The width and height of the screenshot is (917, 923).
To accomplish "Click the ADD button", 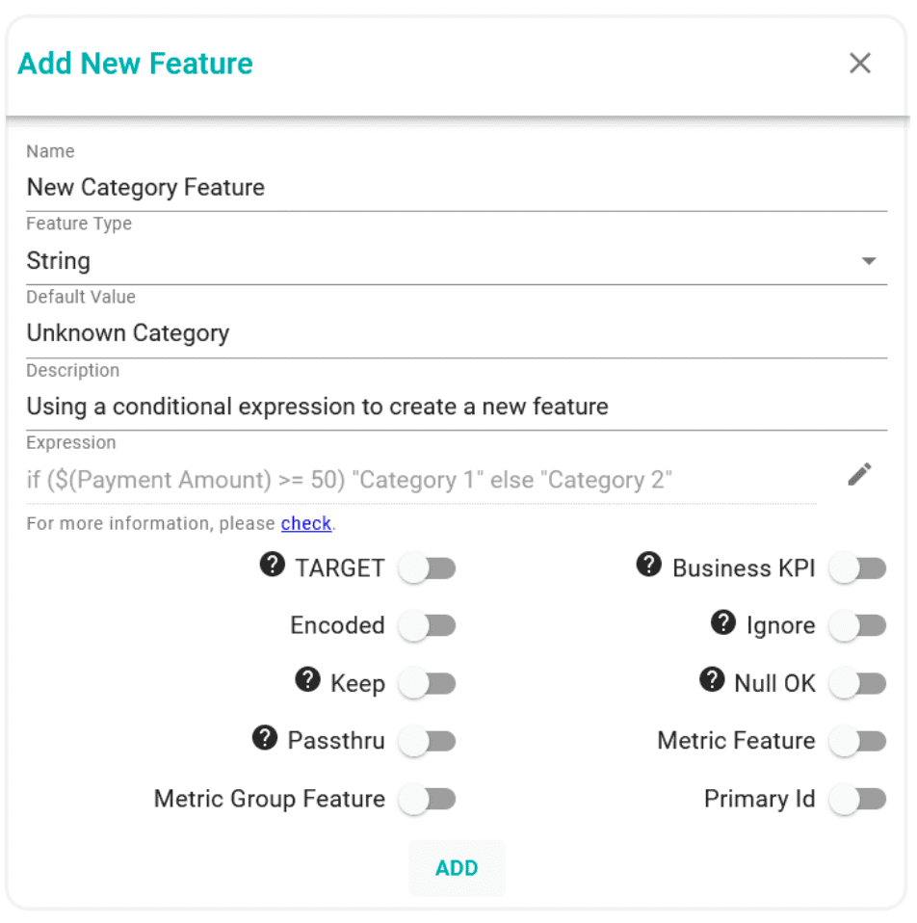I will point(457,868).
